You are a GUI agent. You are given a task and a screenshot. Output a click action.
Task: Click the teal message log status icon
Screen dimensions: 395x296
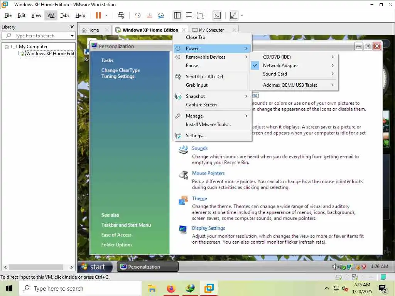(x=383, y=277)
